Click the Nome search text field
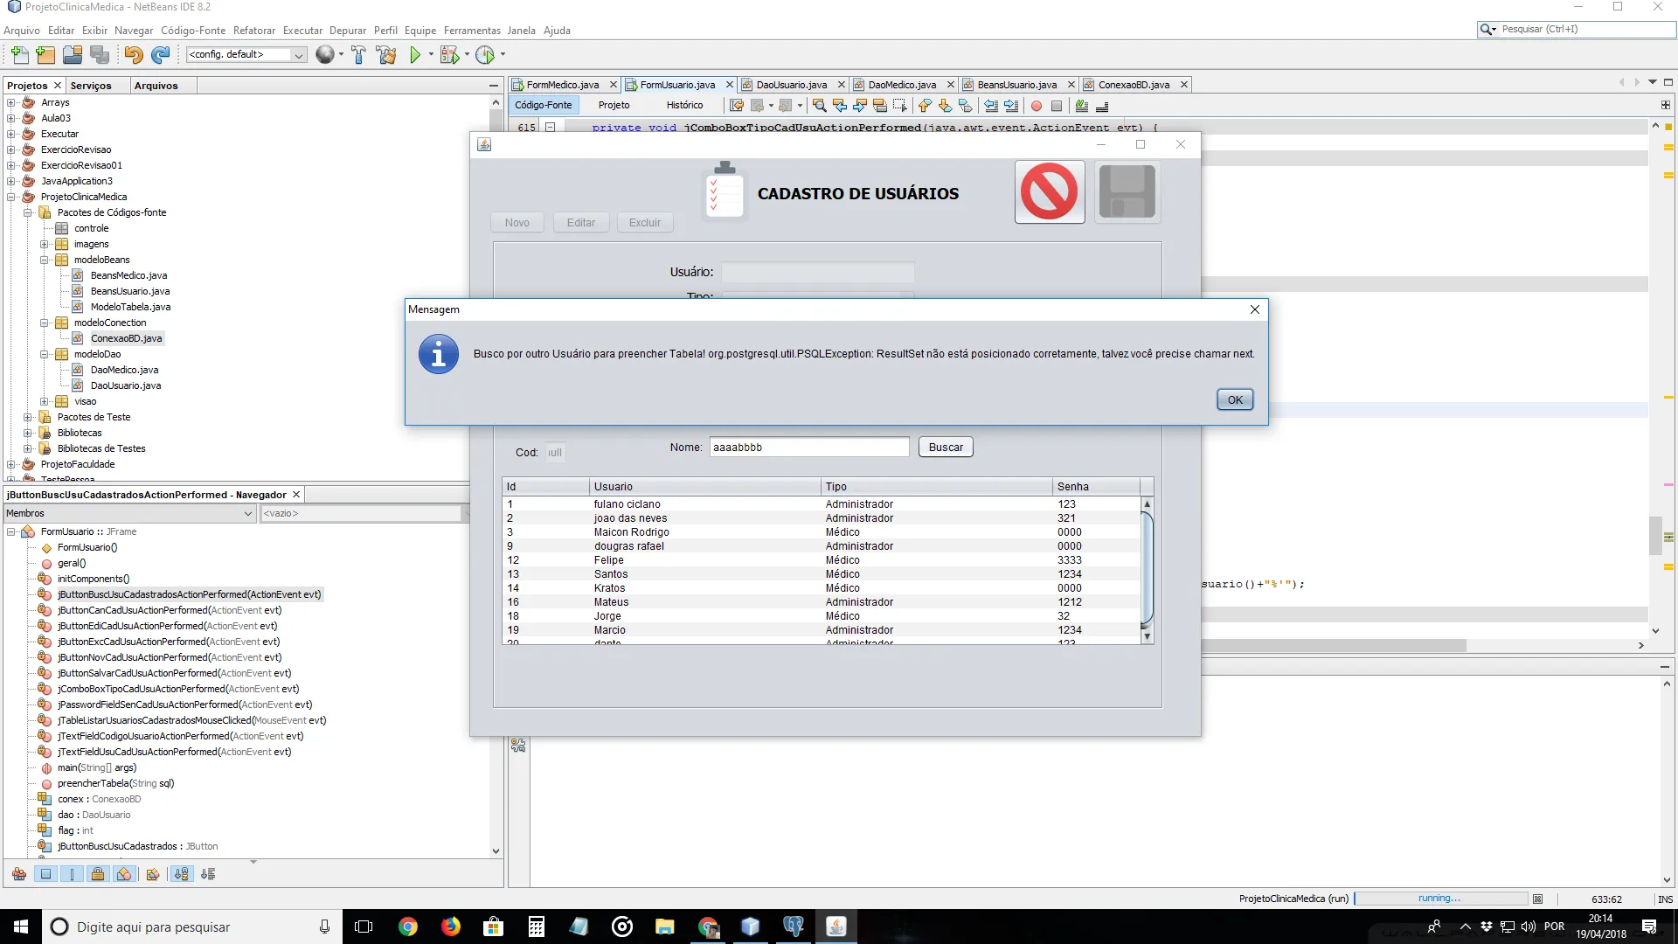 [x=808, y=447]
